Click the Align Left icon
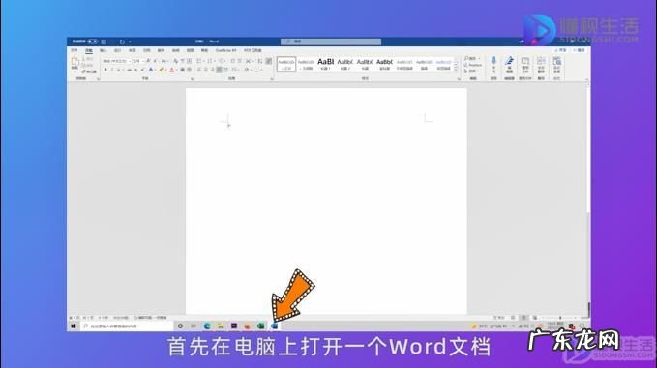 click(199, 70)
